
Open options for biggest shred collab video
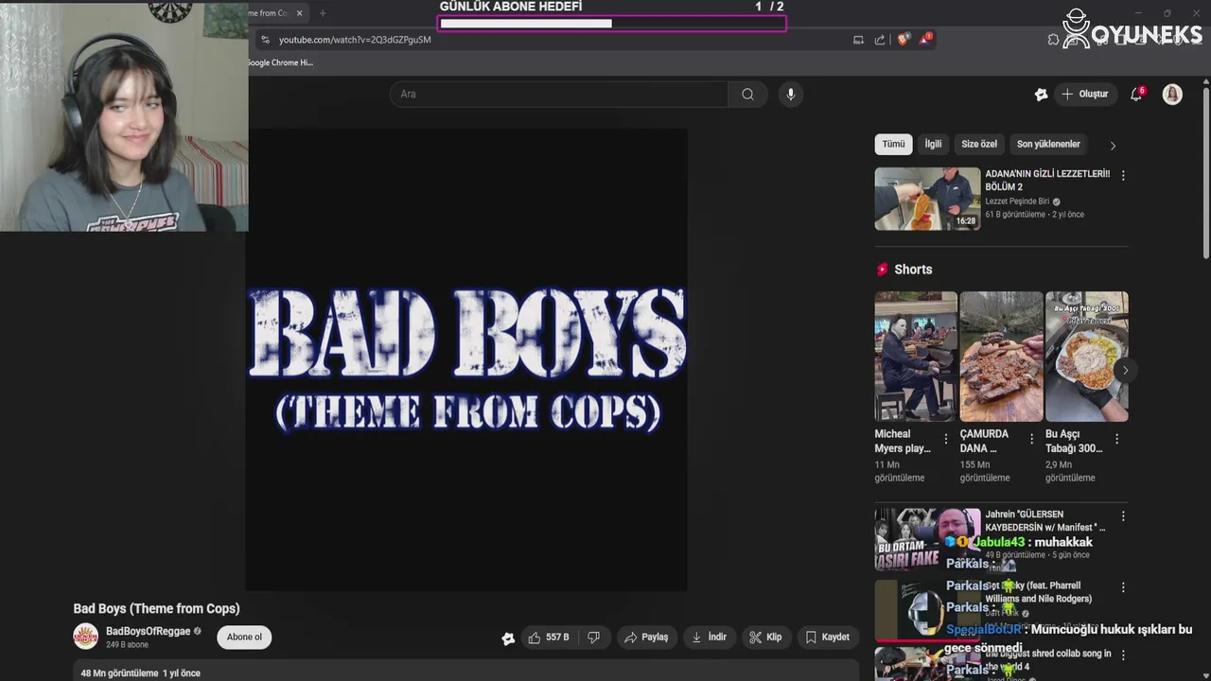point(1123,655)
